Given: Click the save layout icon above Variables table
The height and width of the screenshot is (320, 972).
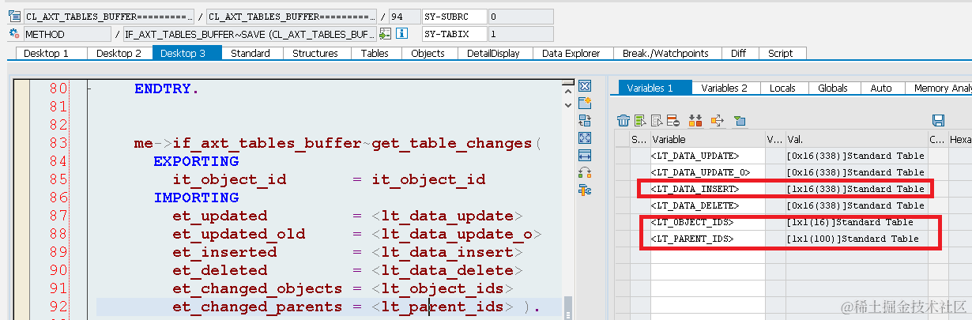Looking at the screenshot, I should (x=939, y=121).
